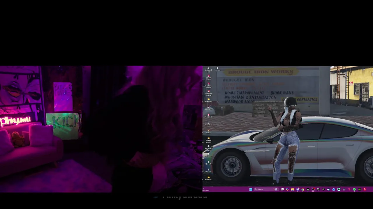The image size is (373, 209).
Task: Launch Supermarket Together from the desktop
Action: tap(208, 93)
